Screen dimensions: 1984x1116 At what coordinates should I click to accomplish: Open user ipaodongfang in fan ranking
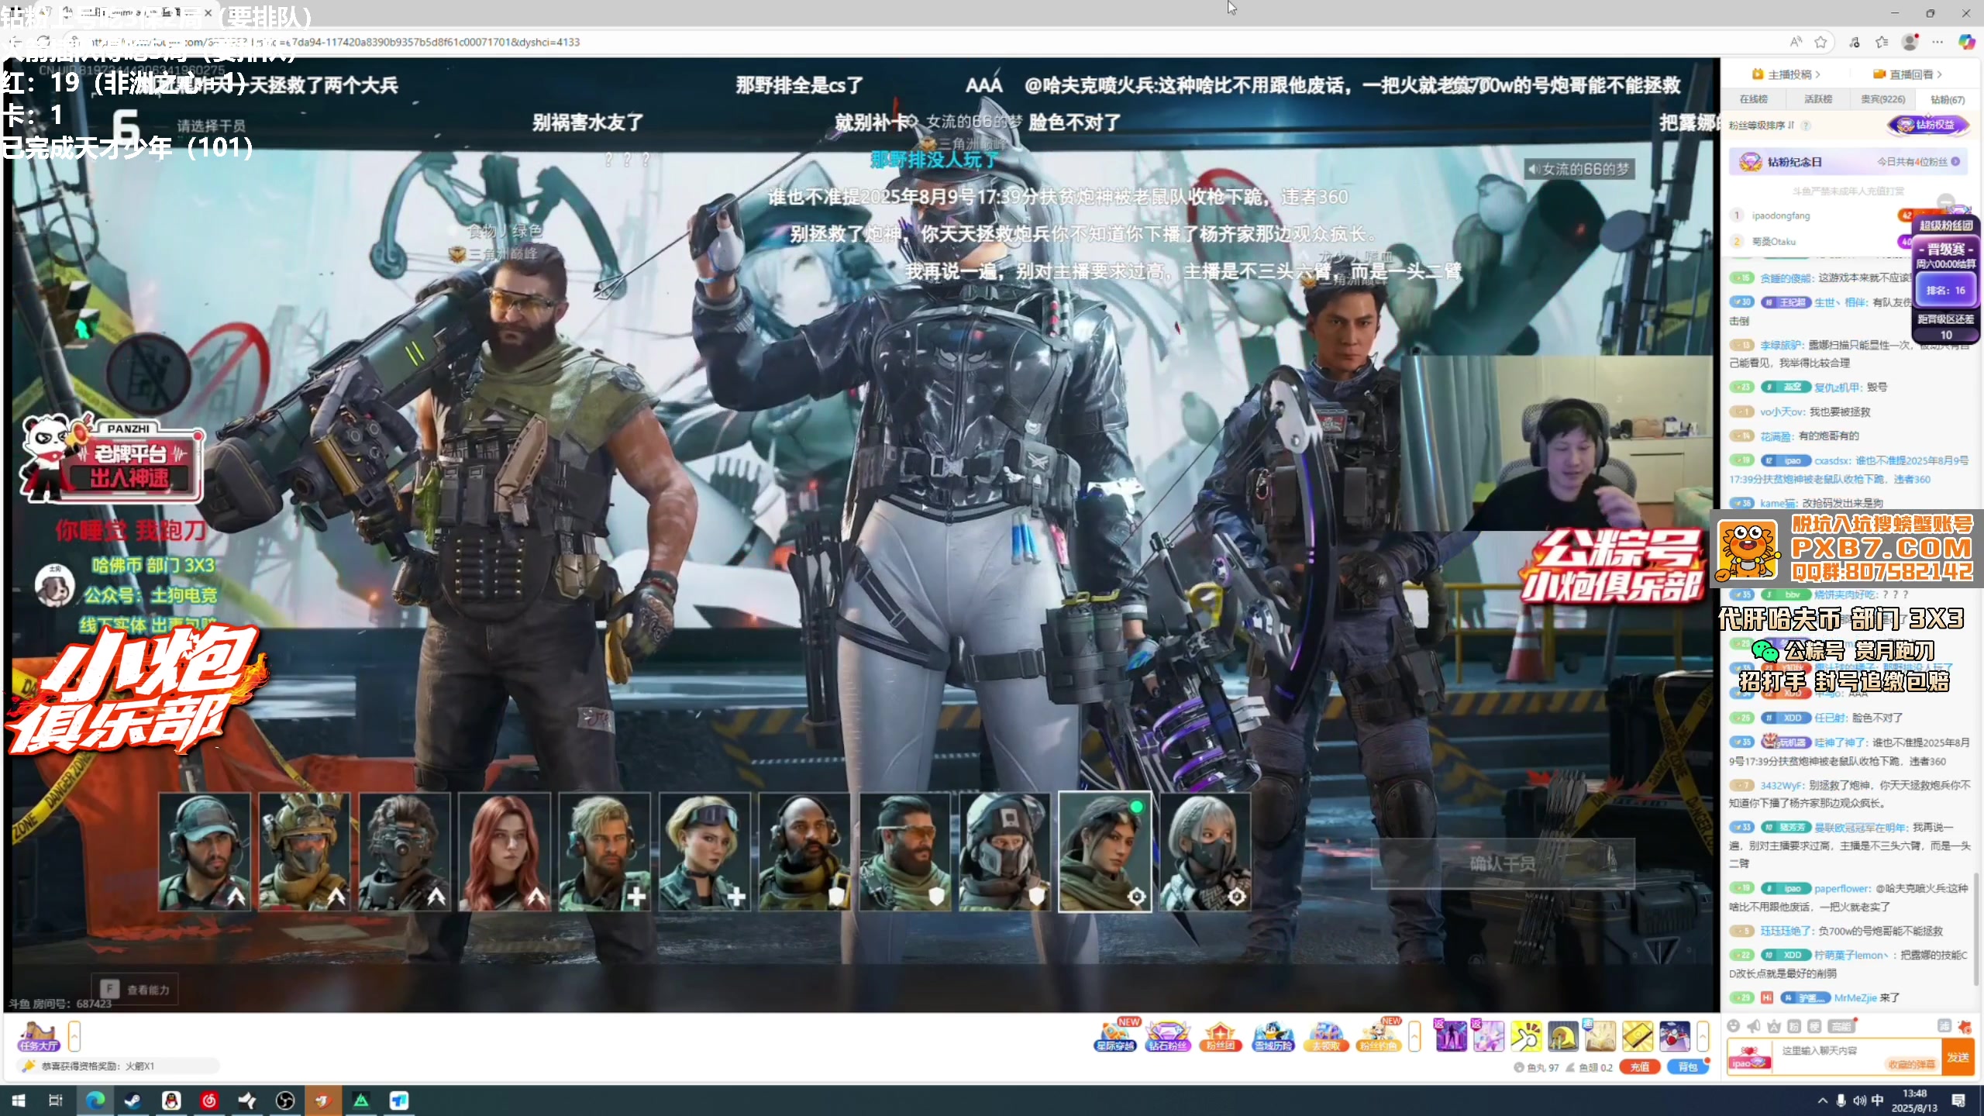(x=1781, y=215)
